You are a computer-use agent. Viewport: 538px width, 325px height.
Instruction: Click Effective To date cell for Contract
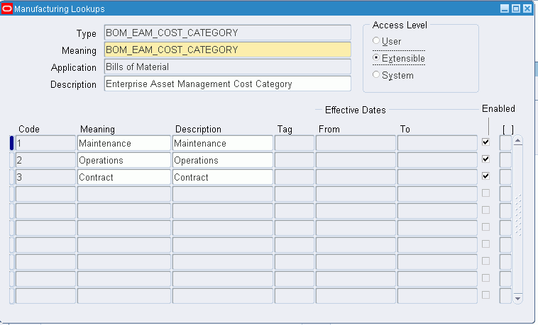point(437,178)
